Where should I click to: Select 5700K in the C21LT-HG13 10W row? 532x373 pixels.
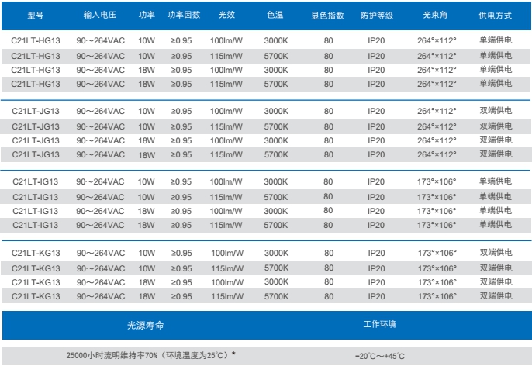276,56
